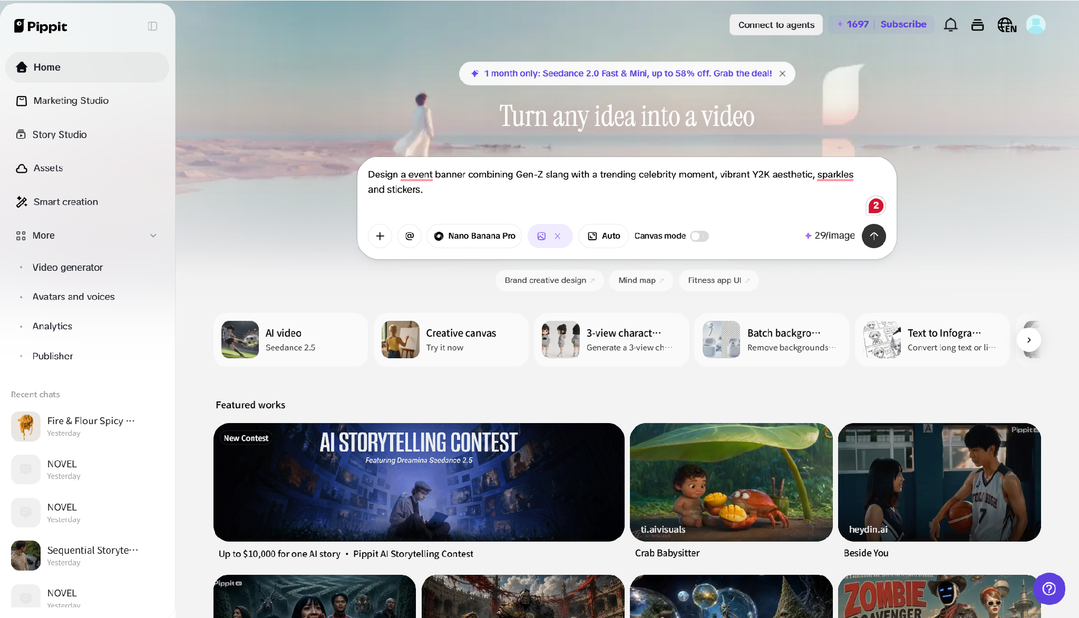This screenshot has width=1079, height=618.
Task: Dismiss the Seedance deal banner
Action: click(783, 74)
